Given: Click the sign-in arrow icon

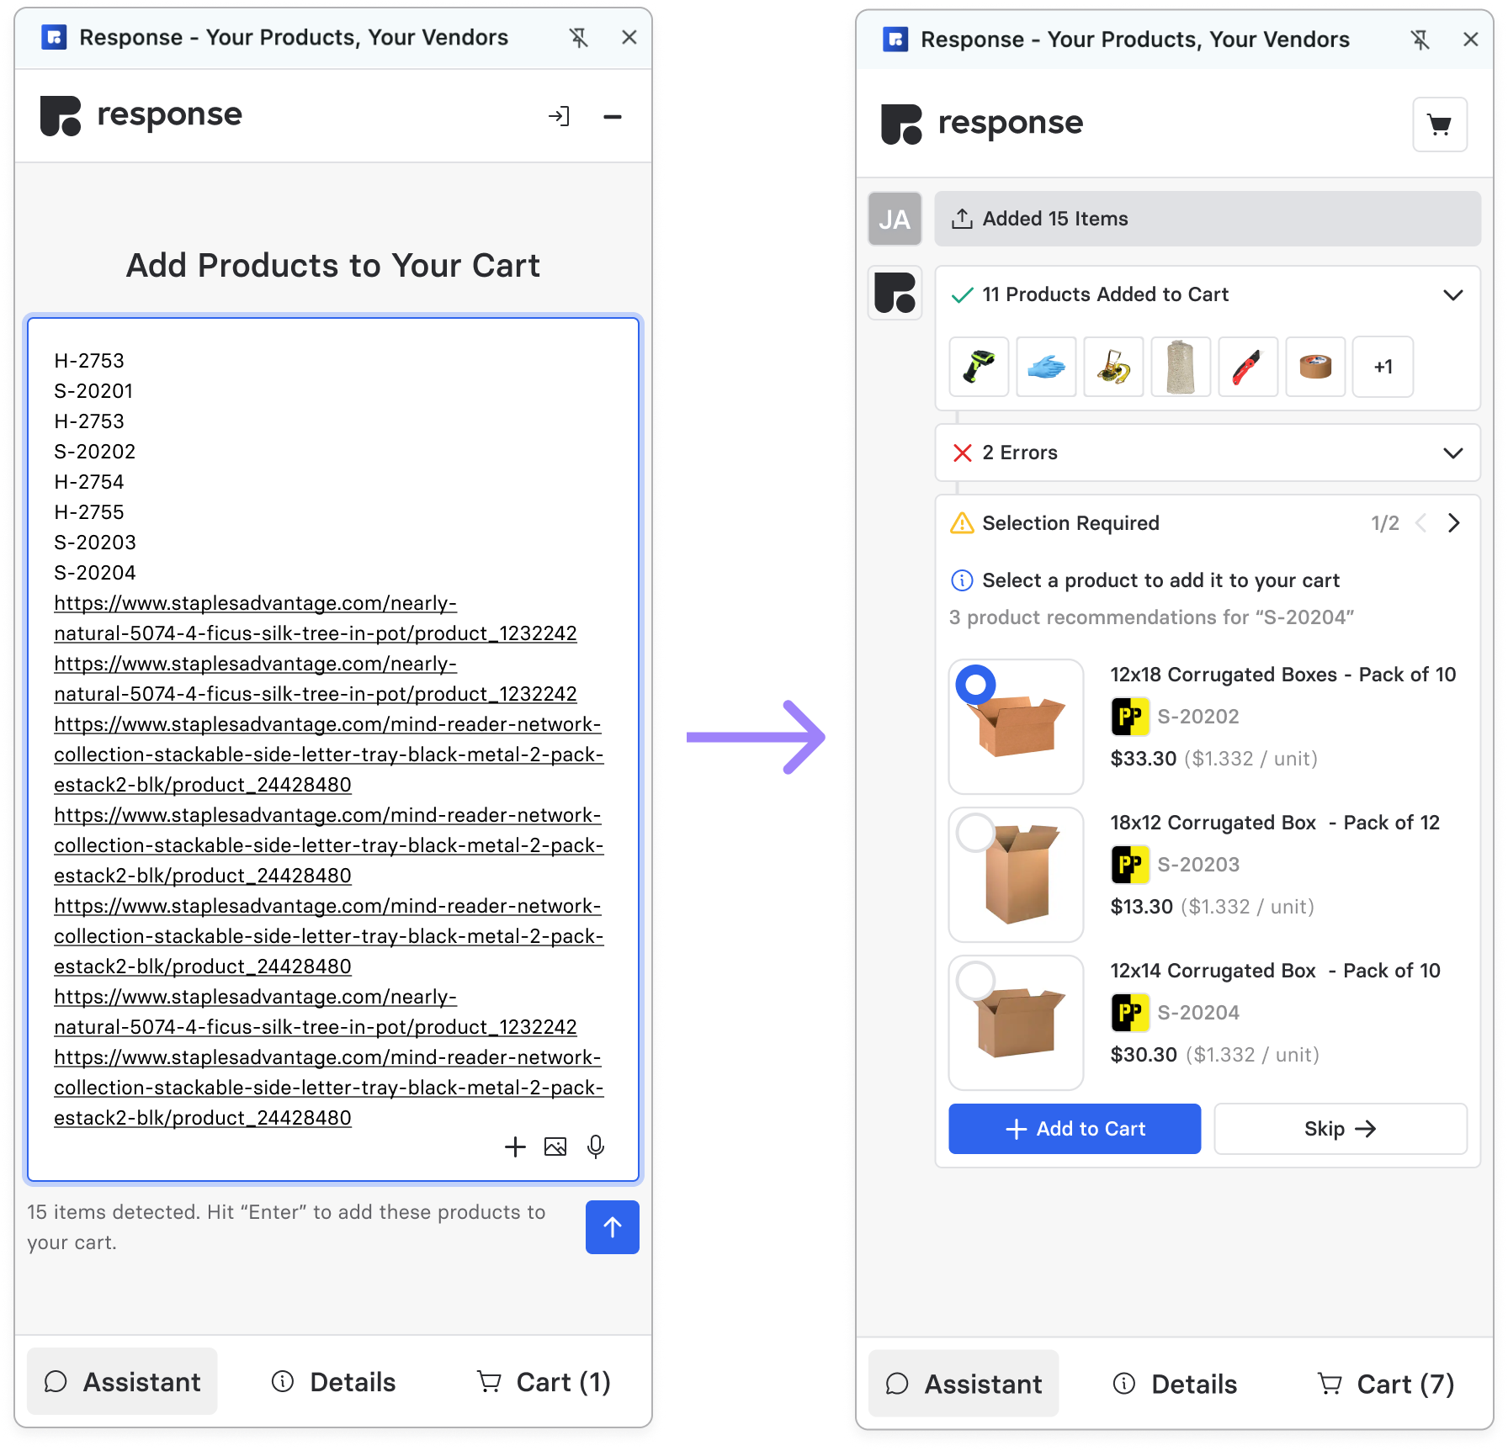Looking at the screenshot, I should click(559, 116).
